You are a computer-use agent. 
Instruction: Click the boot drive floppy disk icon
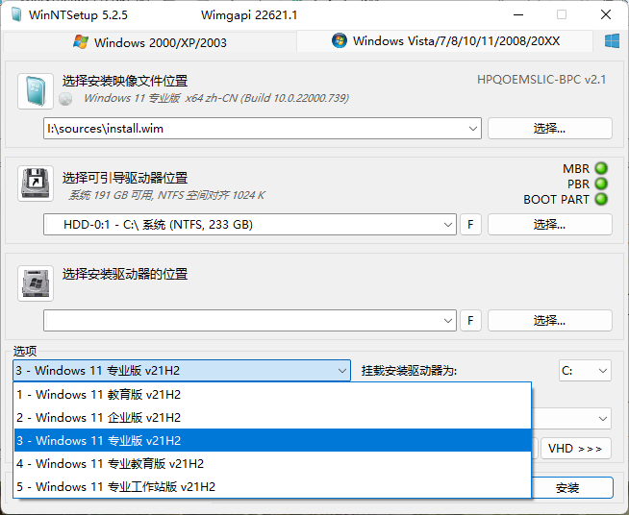(x=36, y=184)
